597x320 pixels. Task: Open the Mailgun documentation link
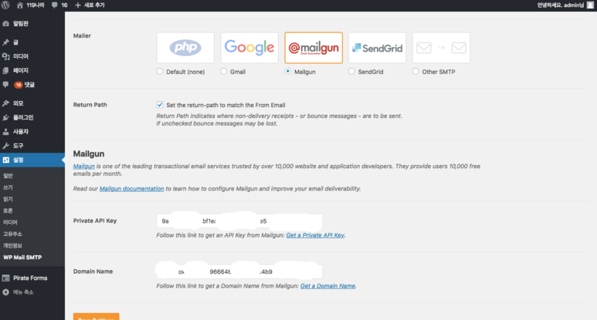click(x=131, y=188)
